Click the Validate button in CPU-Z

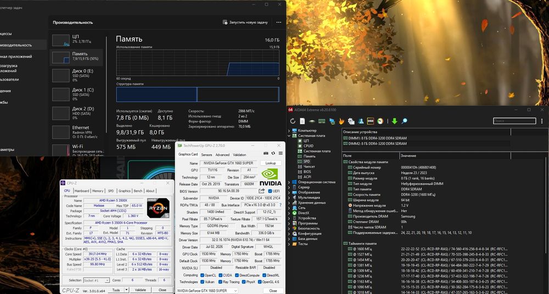141,290
